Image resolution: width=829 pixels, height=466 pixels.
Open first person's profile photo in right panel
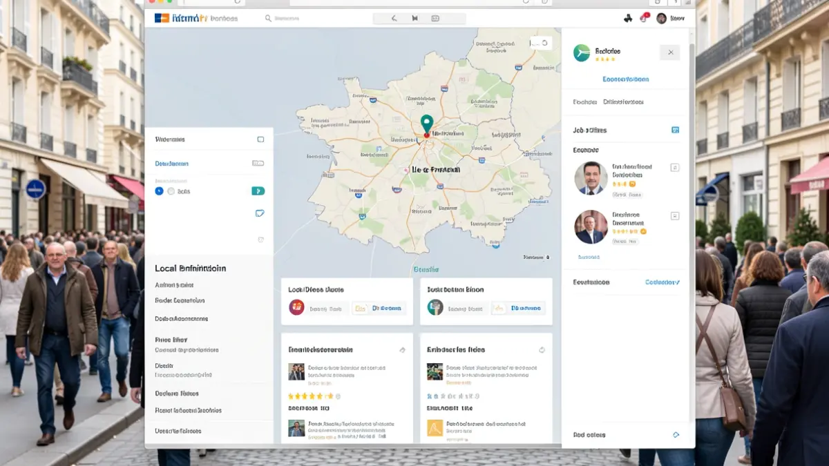coord(591,178)
